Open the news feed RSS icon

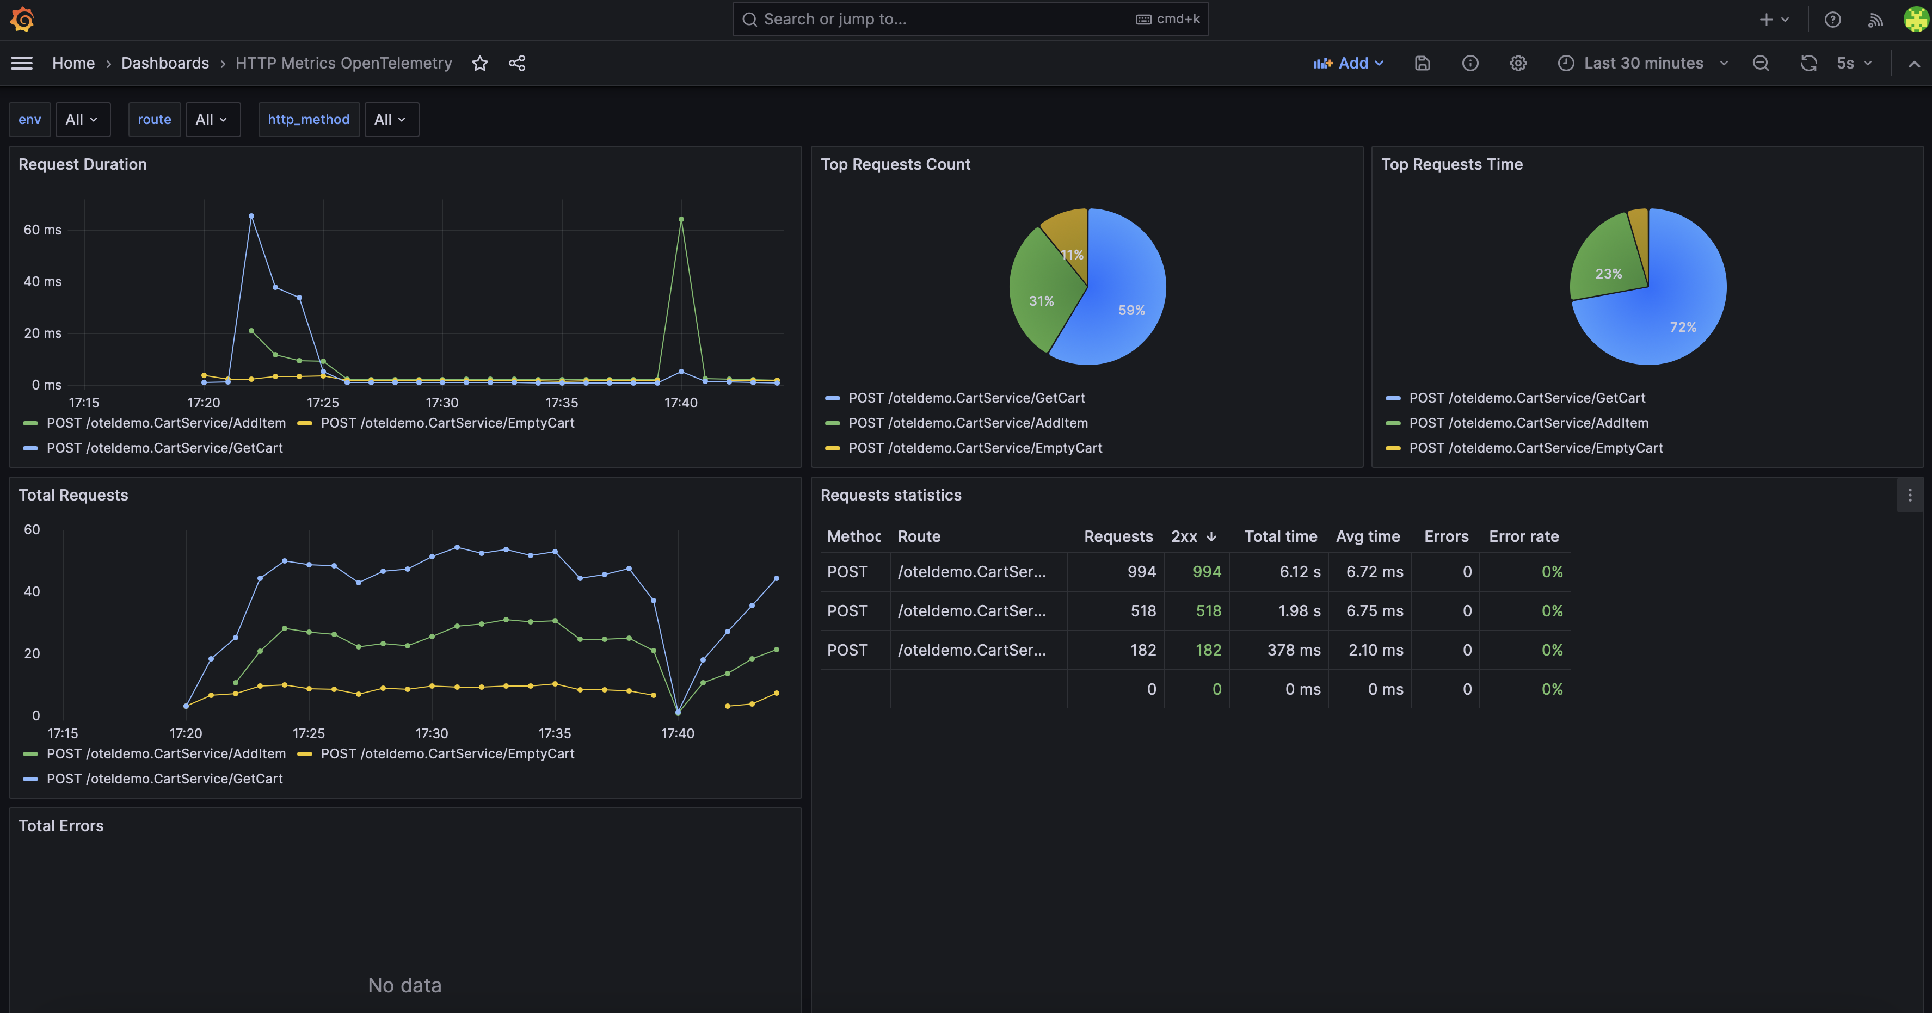pos(1875,20)
